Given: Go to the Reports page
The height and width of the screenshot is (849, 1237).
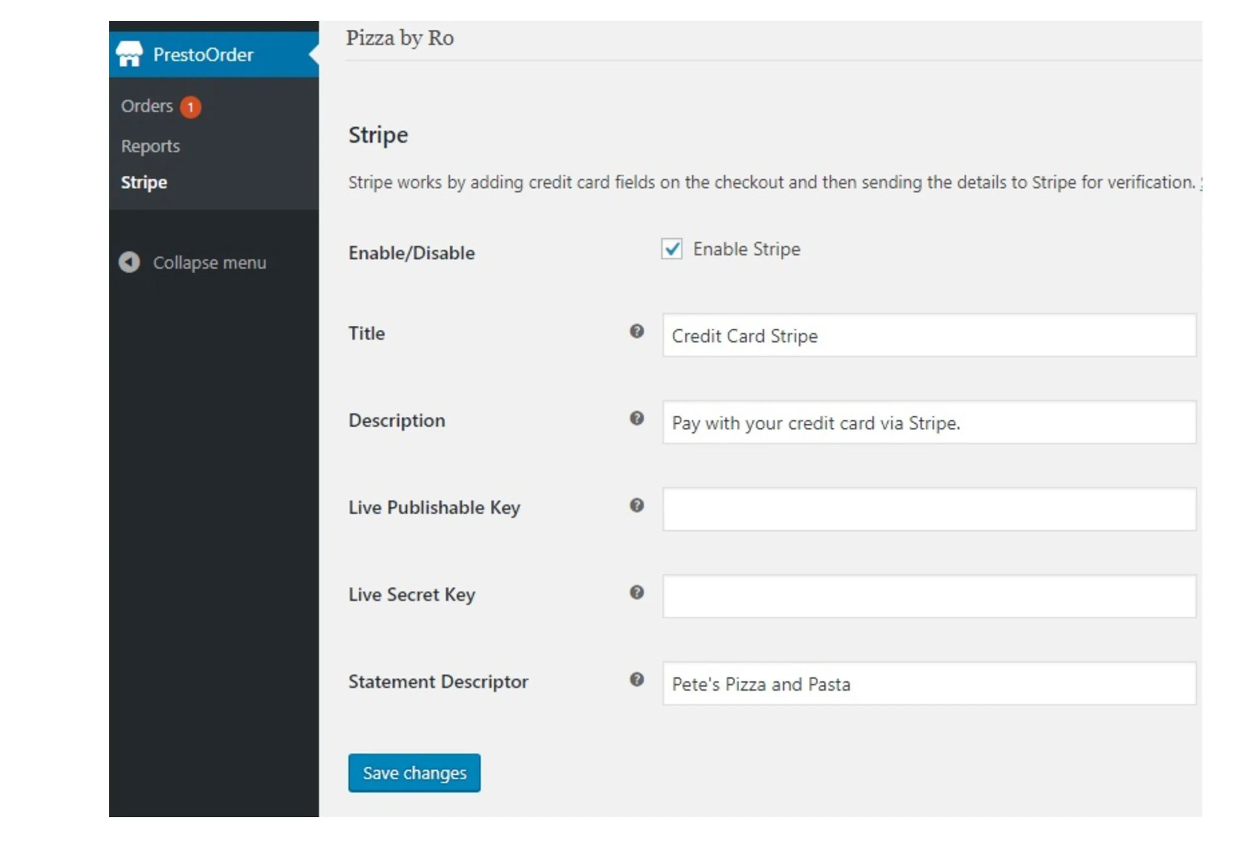Looking at the screenshot, I should [150, 146].
